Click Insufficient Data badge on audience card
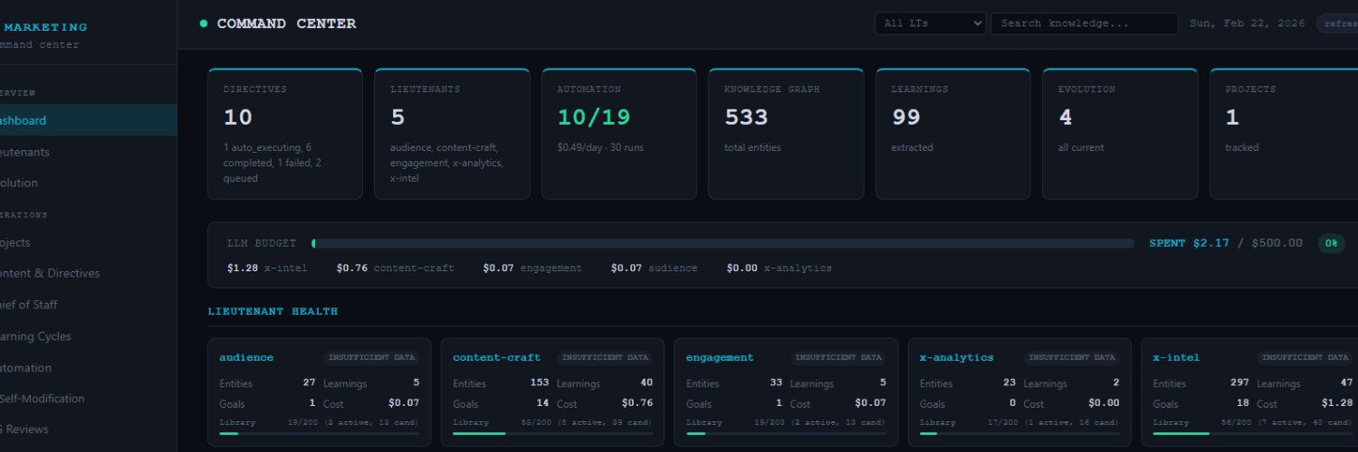Screen dimensions: 1358x452 [371, 357]
